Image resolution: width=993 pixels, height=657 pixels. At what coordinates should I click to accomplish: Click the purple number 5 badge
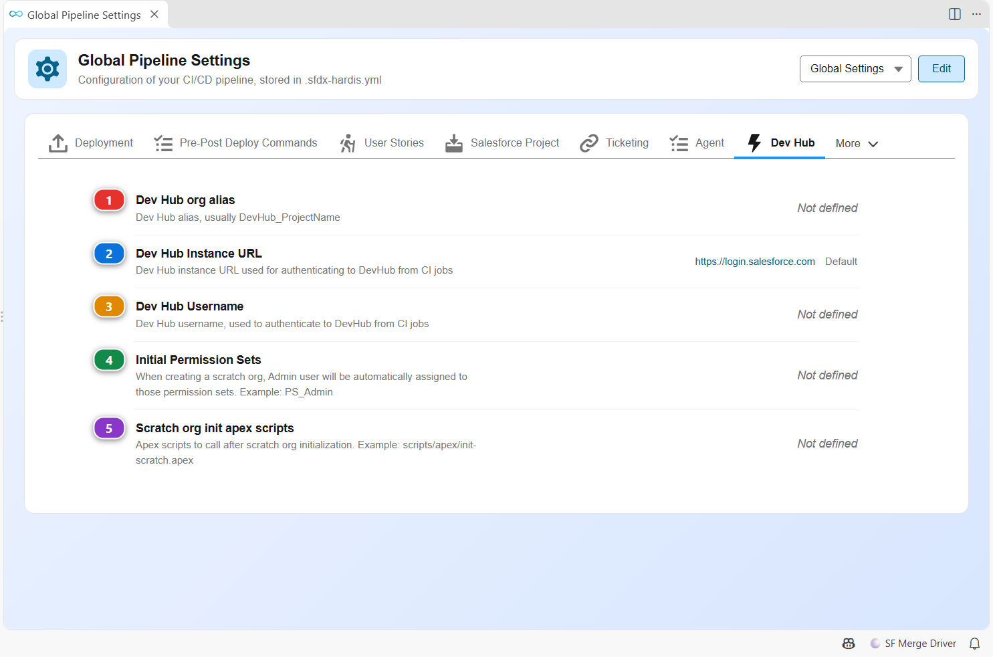109,428
